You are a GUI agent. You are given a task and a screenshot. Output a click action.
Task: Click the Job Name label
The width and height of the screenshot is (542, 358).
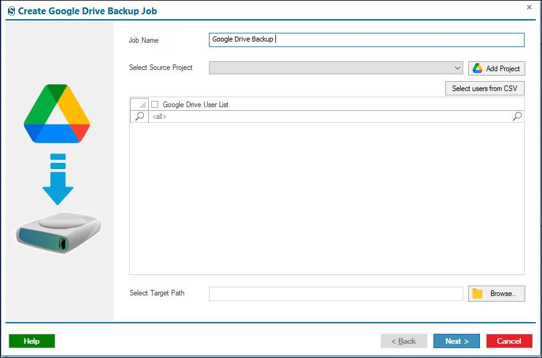143,40
